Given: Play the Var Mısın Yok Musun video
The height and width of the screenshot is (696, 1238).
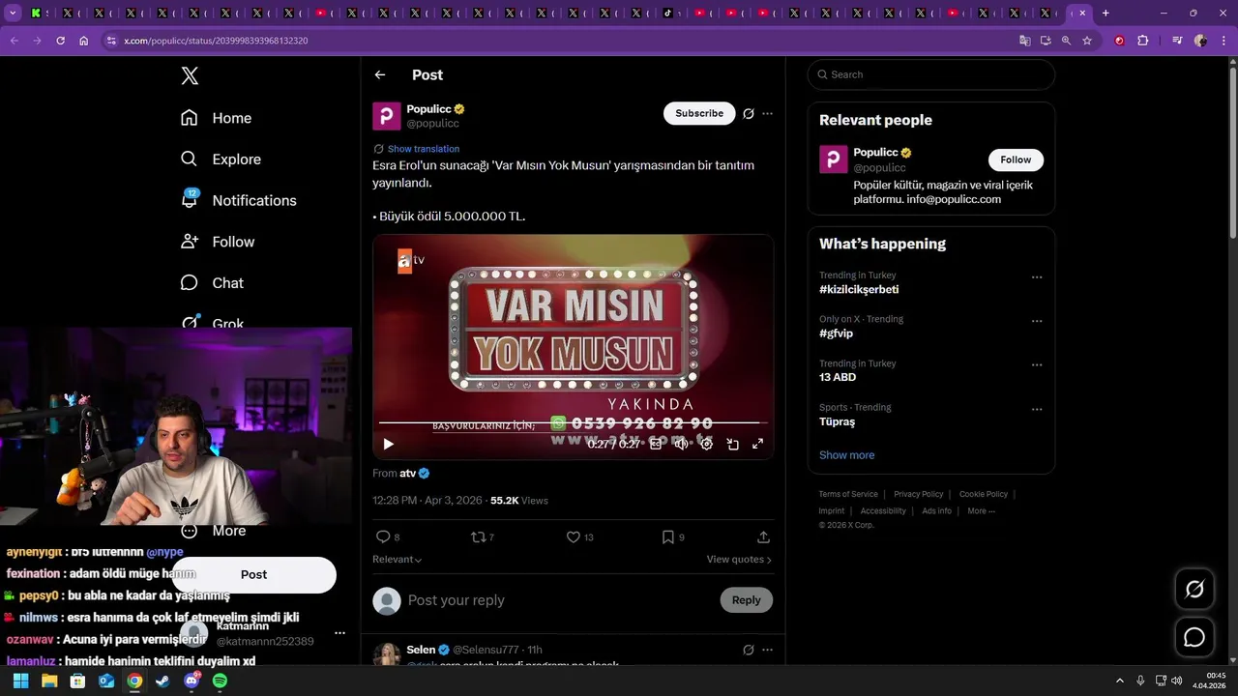Looking at the screenshot, I should pos(388,444).
